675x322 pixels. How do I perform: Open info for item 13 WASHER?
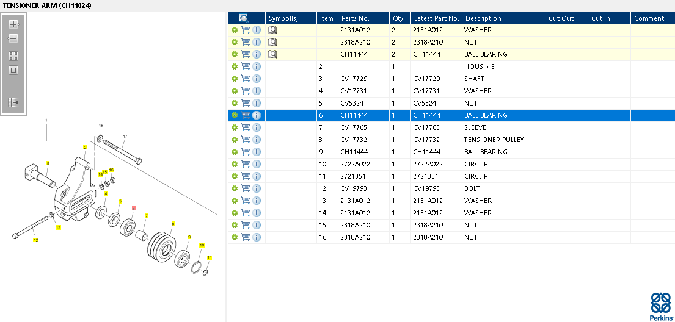[257, 201]
